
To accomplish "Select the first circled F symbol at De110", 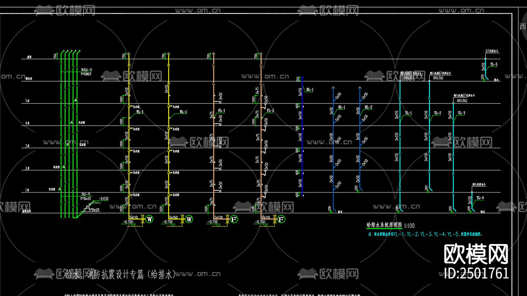I will (233, 219).
